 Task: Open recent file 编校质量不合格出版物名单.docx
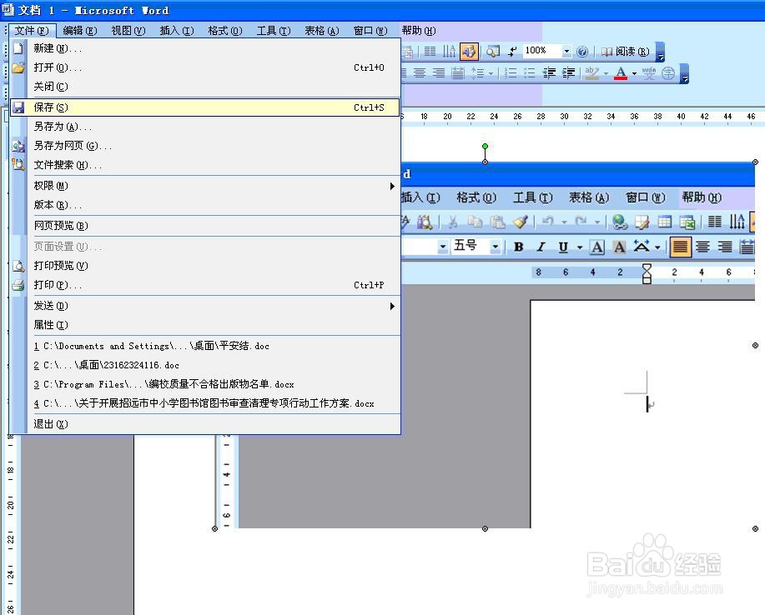(x=205, y=384)
